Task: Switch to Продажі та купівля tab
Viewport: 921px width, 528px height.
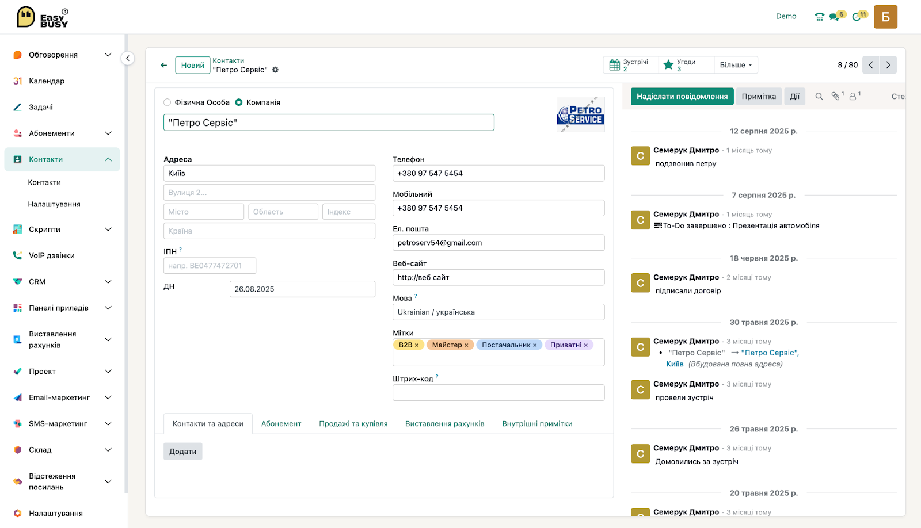Action: tap(353, 424)
